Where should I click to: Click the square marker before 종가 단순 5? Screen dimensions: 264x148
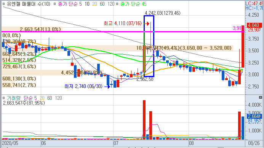point(54,4)
